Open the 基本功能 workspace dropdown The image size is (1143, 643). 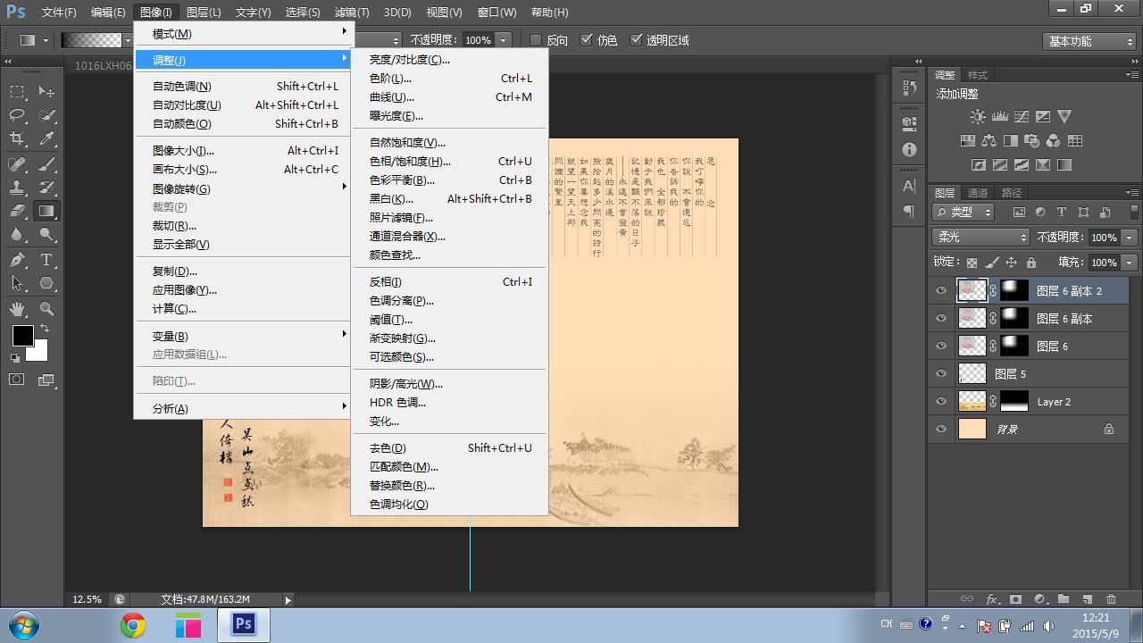click(x=1089, y=41)
